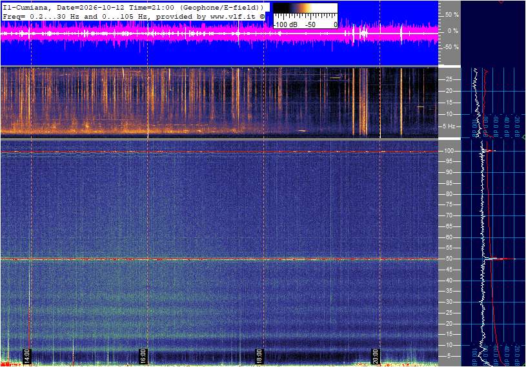
Task: Click the 95 Hz label on E-field axis
Action: pyautogui.click(x=449, y=161)
